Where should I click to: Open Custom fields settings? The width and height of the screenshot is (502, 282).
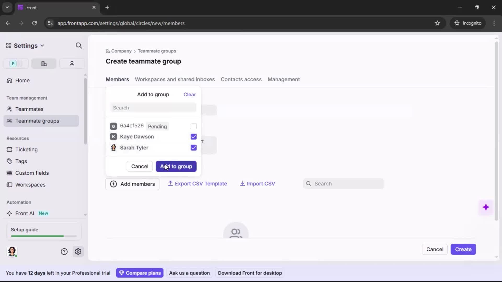click(x=32, y=173)
